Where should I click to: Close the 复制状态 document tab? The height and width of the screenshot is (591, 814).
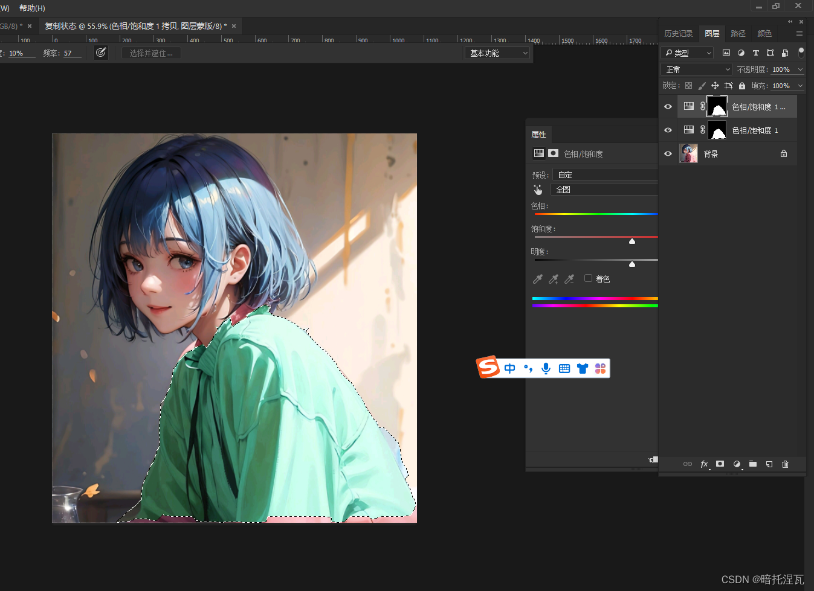234,26
